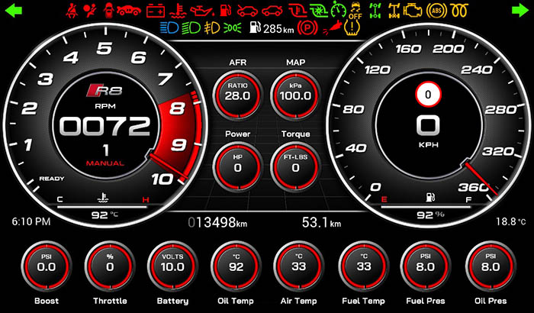Tap the traction control OFF icon

pyautogui.click(x=355, y=11)
